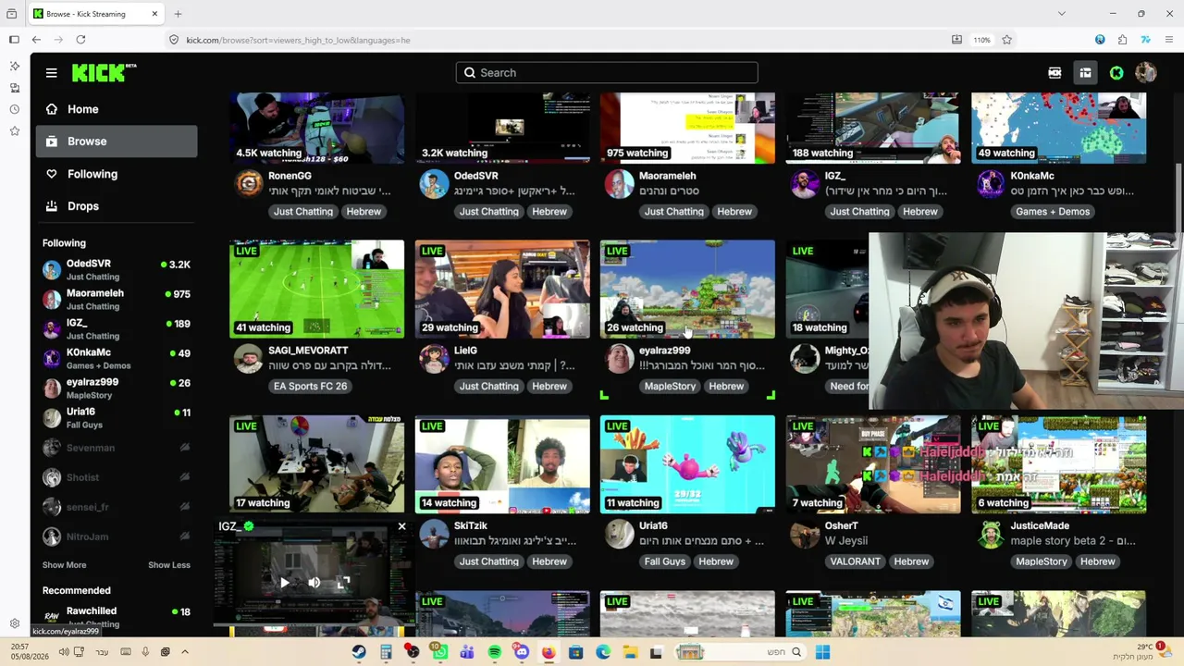1184x666 pixels.
Task: Open JusticeMade channel name
Action: tap(1040, 526)
